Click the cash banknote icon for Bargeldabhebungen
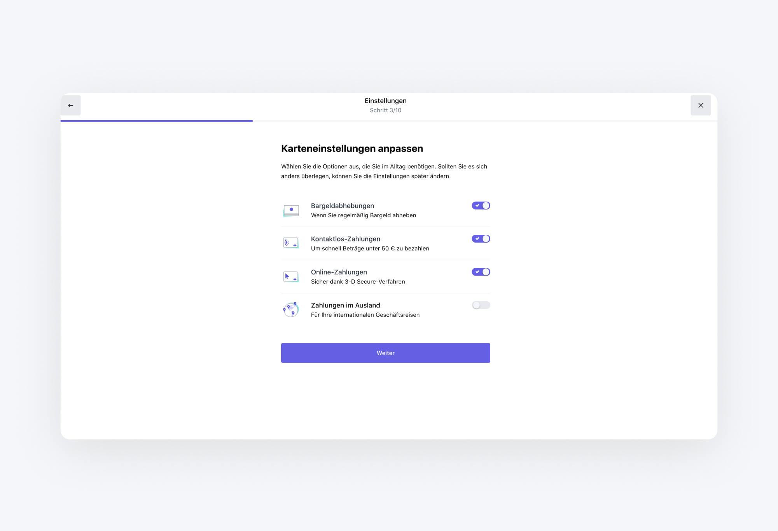 coord(291,210)
